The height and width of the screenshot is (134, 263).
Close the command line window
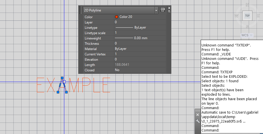(198, 115)
